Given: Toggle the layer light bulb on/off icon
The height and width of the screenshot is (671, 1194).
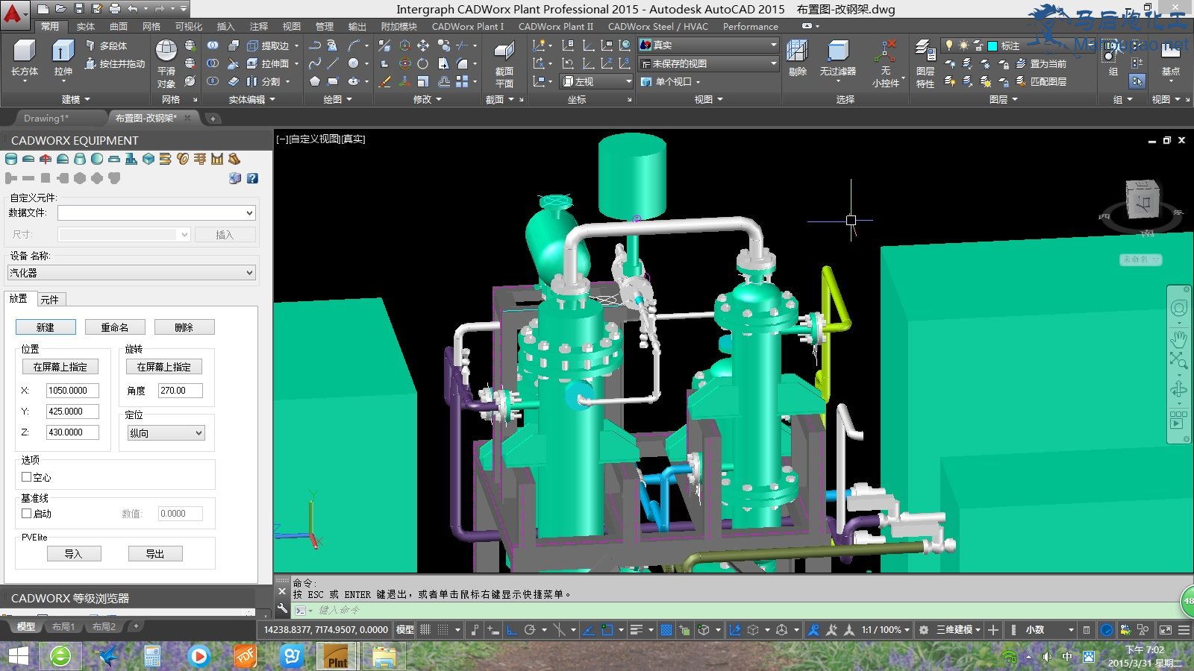Looking at the screenshot, I should [949, 45].
